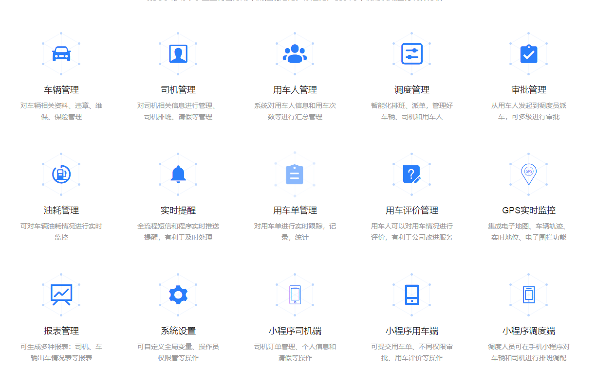This screenshot has width=615, height=385.
Task: Click the 实时提醒 bell icon
Action: click(178, 174)
